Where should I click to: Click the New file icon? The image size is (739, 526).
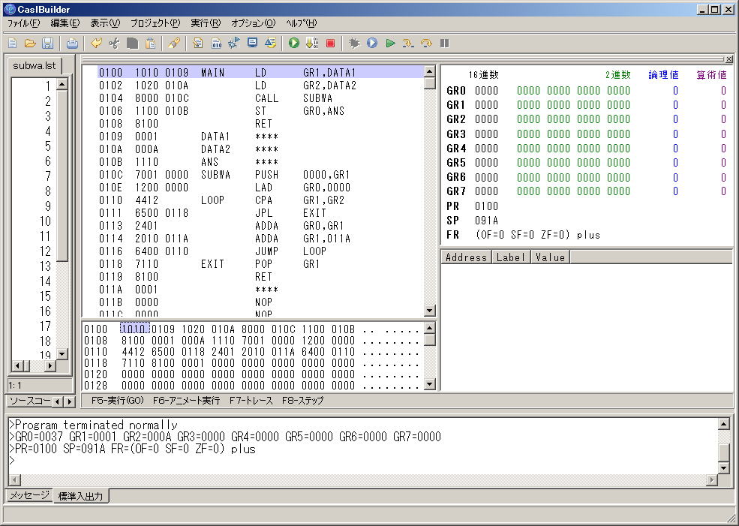pos(13,44)
